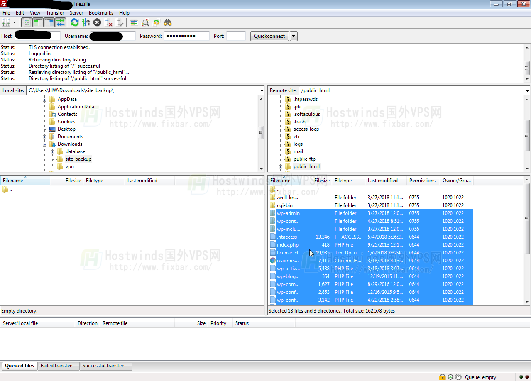Click the encryption lock status icon
This screenshot has height=381, width=531.
pyautogui.click(x=443, y=377)
